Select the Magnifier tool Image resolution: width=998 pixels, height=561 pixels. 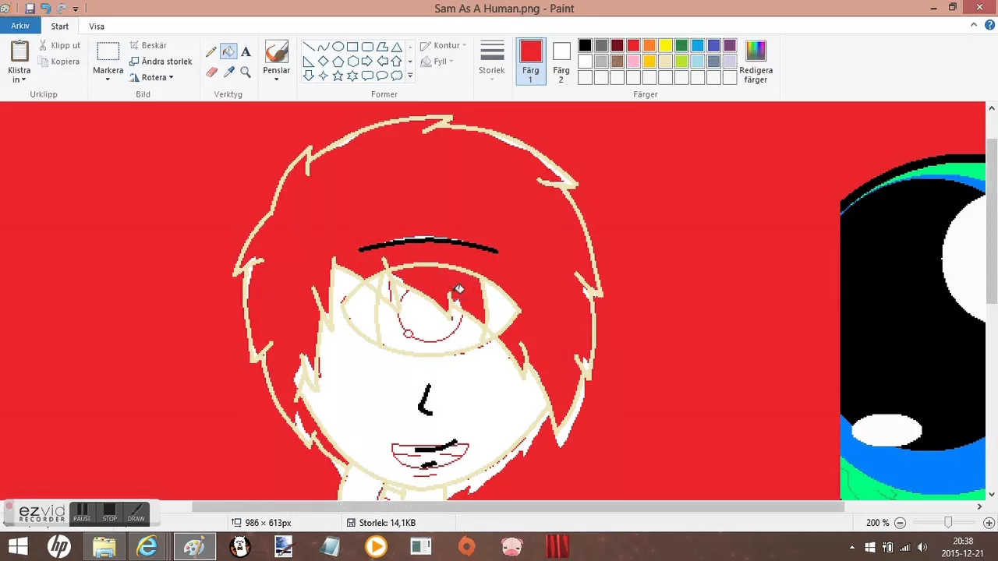[x=246, y=72]
